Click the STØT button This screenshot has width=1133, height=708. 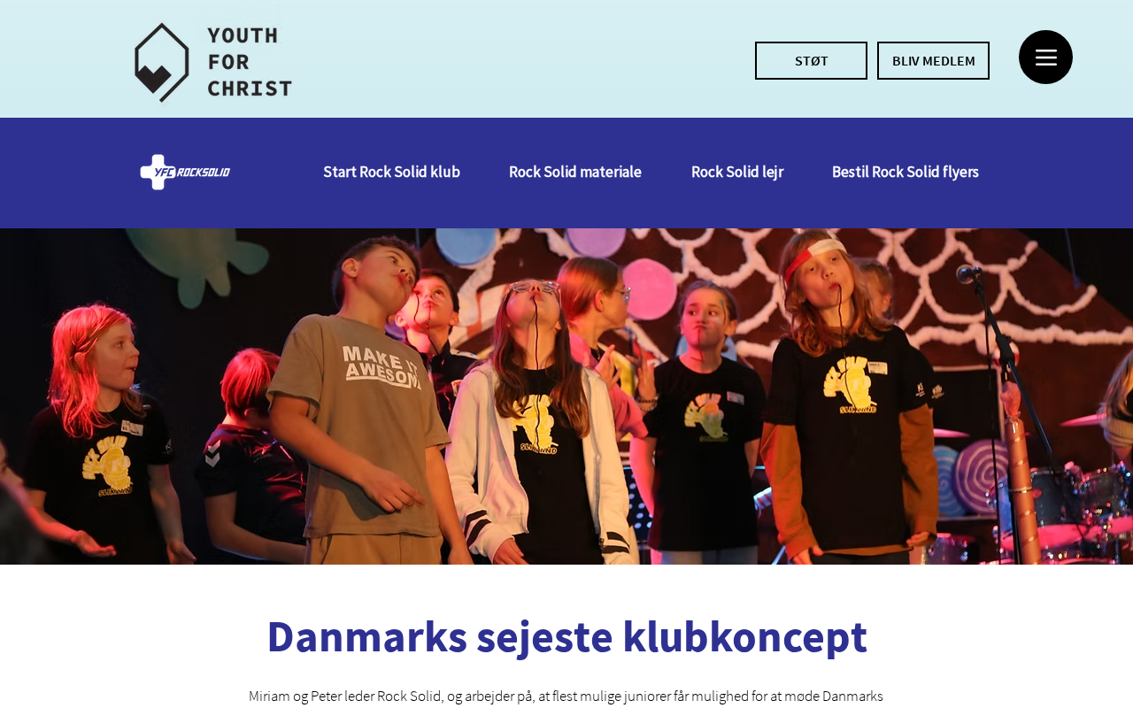811,61
